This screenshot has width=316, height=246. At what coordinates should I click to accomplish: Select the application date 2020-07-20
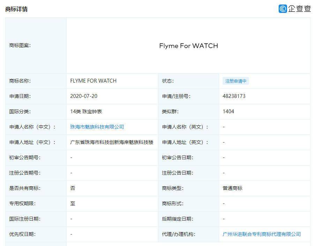pyautogui.click(x=84, y=96)
